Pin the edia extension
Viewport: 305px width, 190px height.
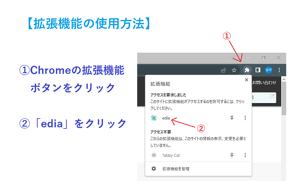click(x=232, y=118)
